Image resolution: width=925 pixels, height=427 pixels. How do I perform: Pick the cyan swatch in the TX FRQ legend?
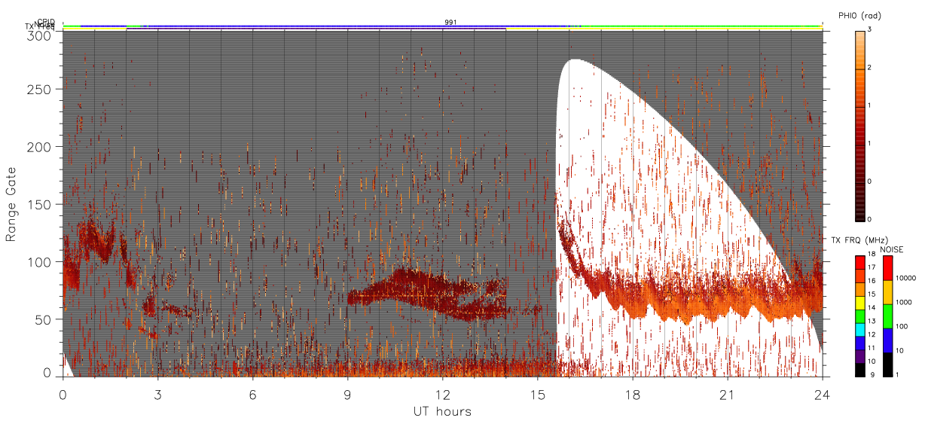(x=860, y=329)
